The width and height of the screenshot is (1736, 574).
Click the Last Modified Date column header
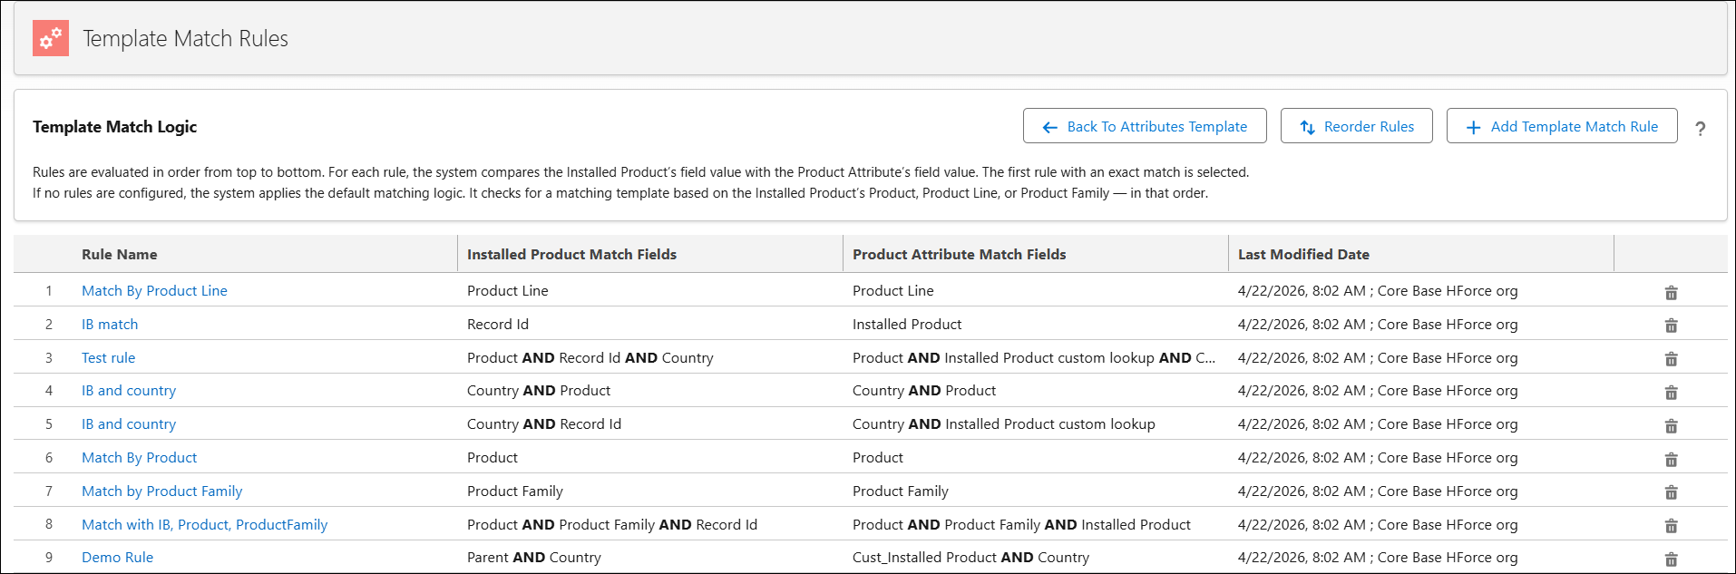(x=1303, y=254)
